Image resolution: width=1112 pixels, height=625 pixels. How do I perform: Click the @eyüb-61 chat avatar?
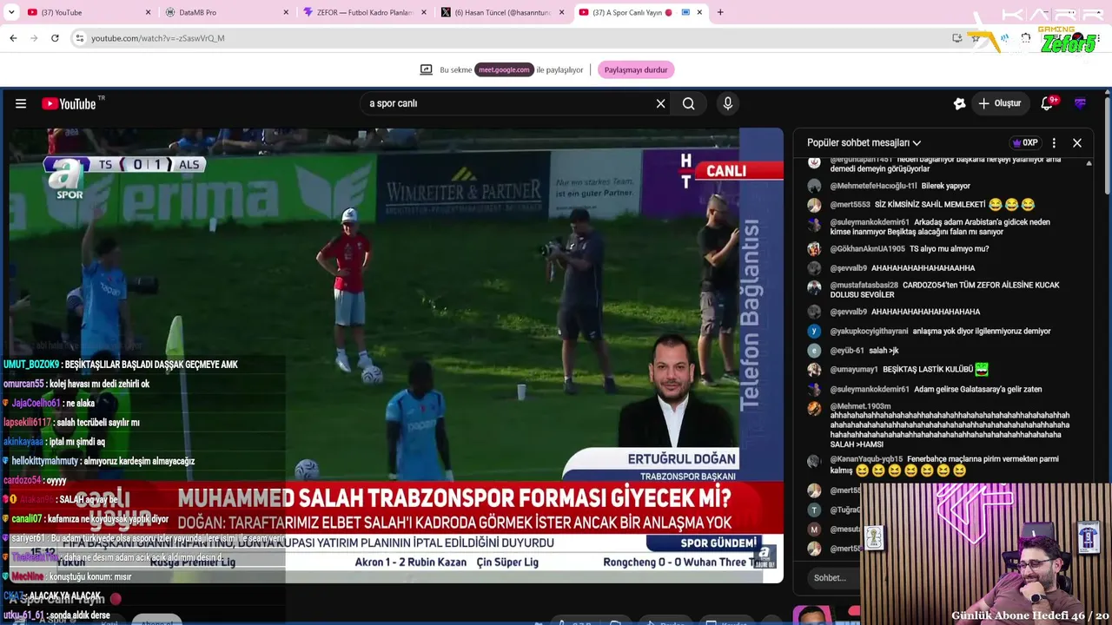coord(814,351)
